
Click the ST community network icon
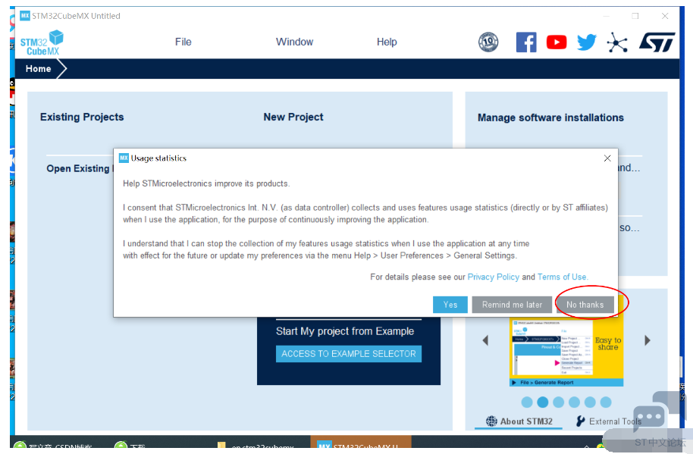click(x=617, y=43)
